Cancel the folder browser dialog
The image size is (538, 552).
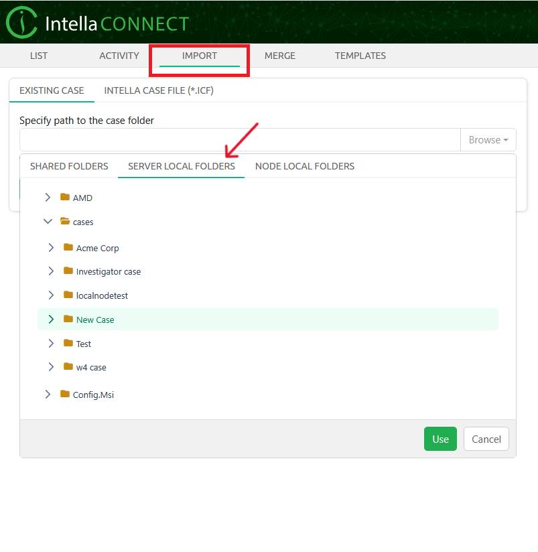coord(486,439)
